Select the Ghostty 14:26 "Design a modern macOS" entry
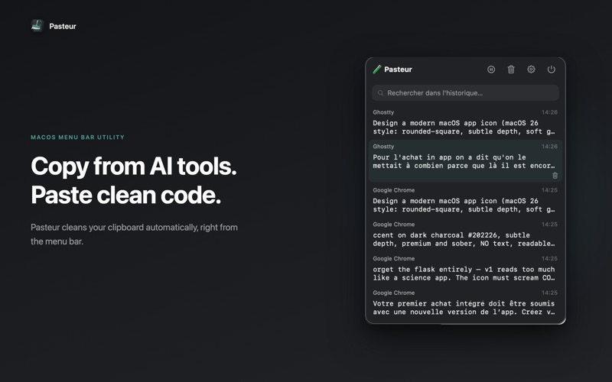The width and height of the screenshot is (612, 382). [x=465, y=122]
